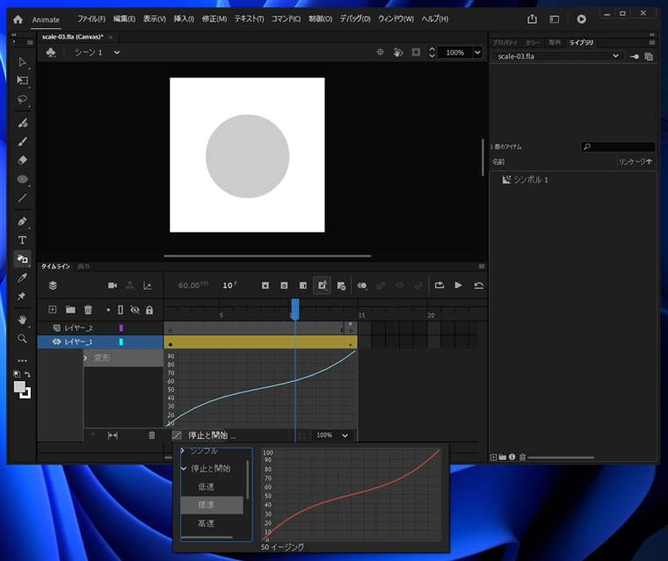Click the new folder icon in timeline

point(70,310)
